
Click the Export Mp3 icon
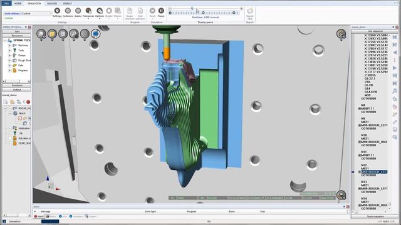pos(250,11)
